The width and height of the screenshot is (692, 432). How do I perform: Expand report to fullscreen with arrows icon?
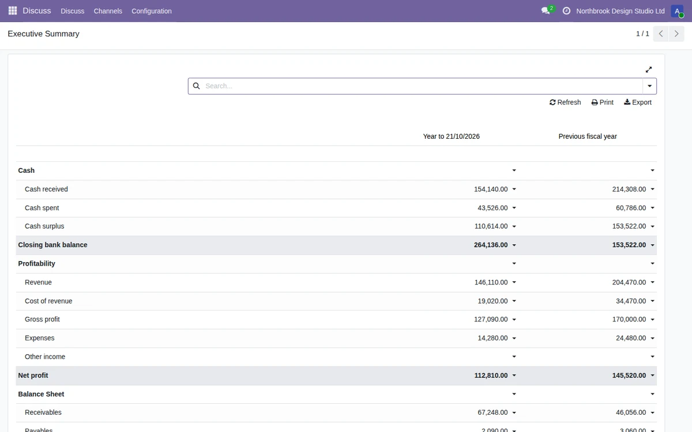[649, 70]
